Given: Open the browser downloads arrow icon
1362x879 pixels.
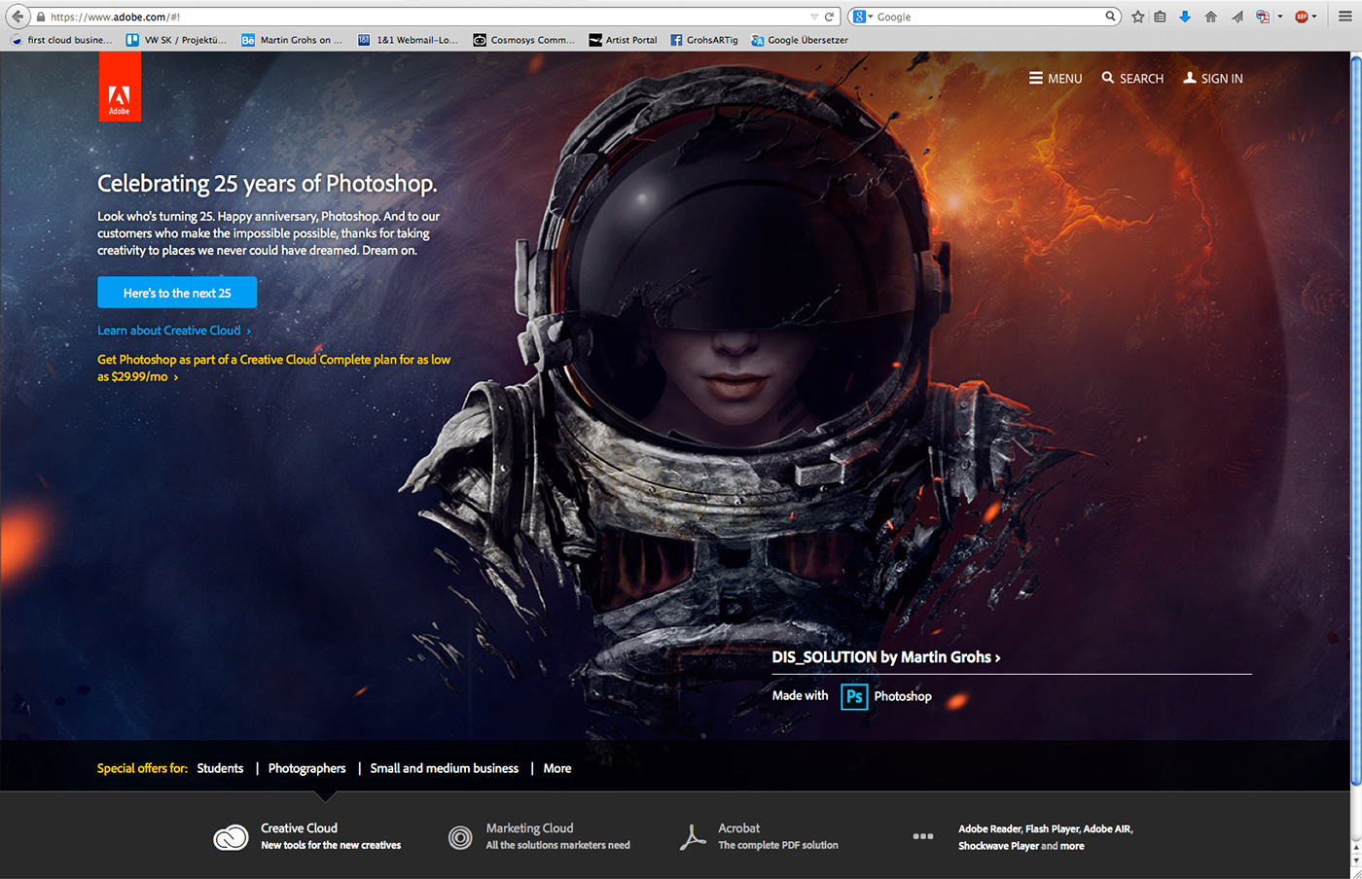Looking at the screenshot, I should click(1185, 17).
